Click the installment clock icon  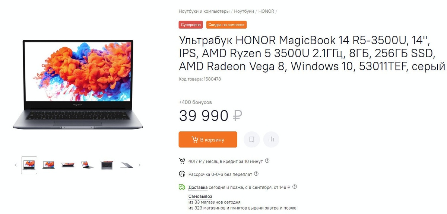(182, 174)
